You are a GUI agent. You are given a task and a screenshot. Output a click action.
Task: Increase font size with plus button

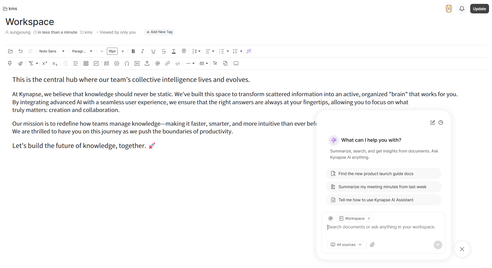pyautogui.click(x=123, y=51)
